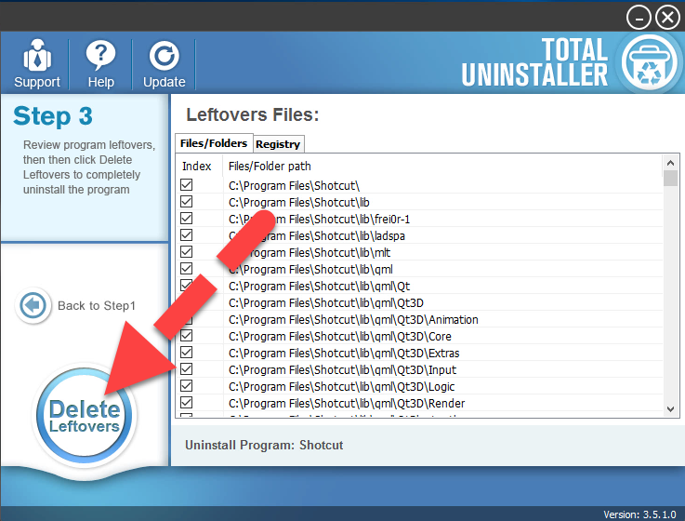
Task: Toggle checkbox for lib\frei0r-1 row
Action: pos(187,219)
